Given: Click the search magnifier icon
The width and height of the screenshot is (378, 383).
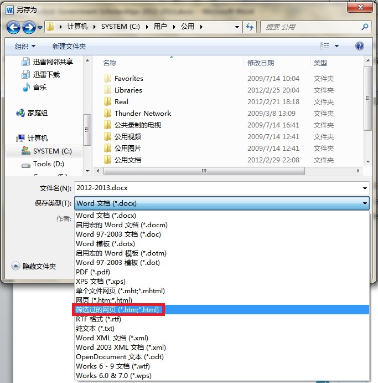Looking at the screenshot, I should [x=365, y=27].
